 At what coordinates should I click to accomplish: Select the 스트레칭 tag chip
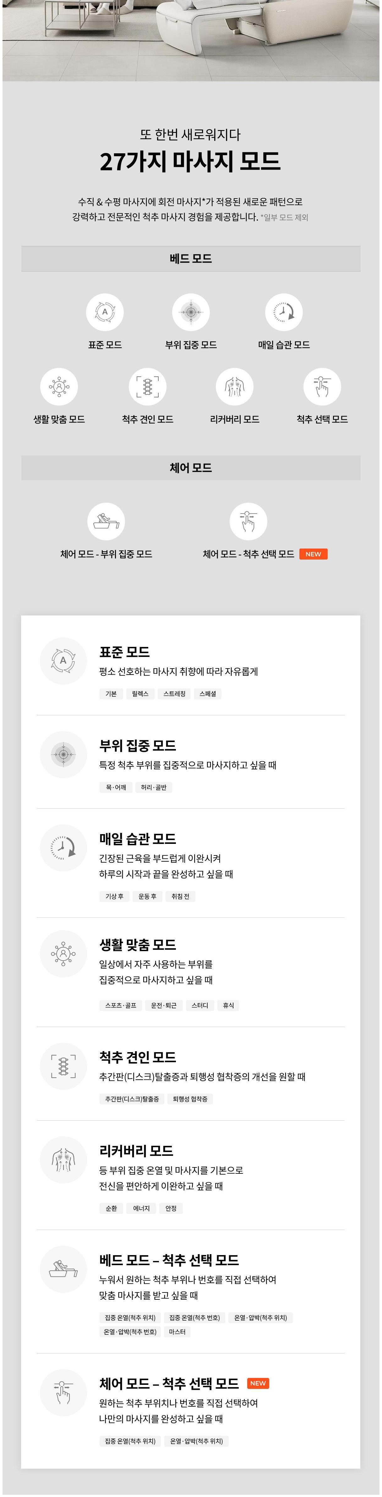point(174,693)
